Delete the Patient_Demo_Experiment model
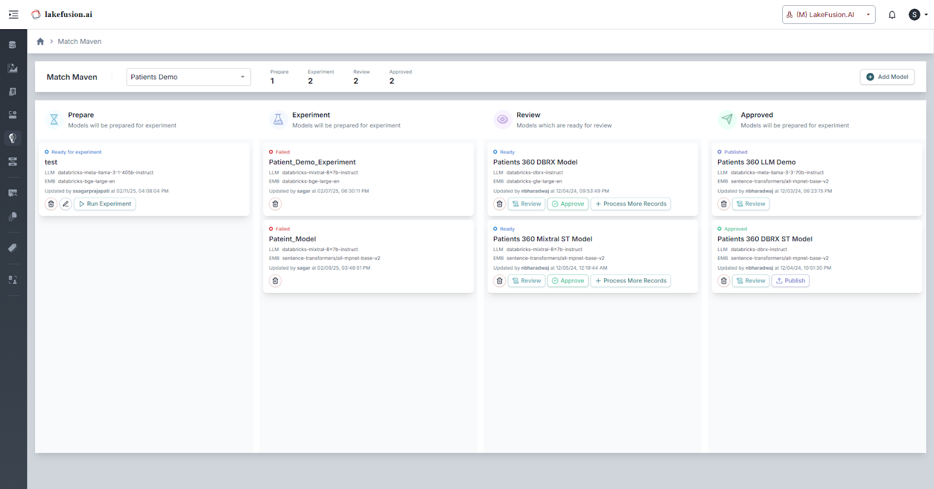934x489 pixels. (276, 204)
